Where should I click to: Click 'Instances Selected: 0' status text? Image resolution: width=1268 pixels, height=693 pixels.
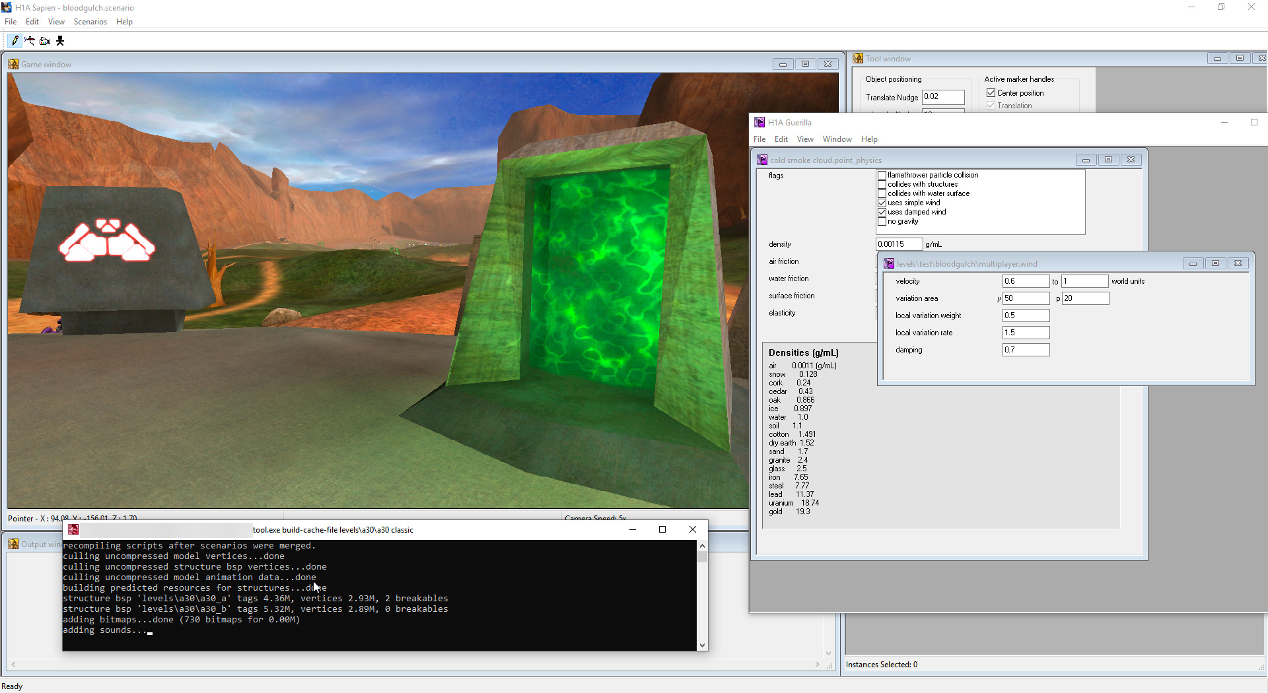click(882, 665)
